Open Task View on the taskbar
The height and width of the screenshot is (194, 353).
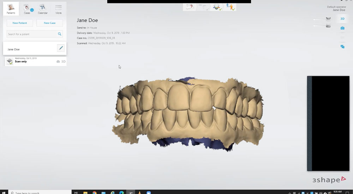tap(76, 193)
